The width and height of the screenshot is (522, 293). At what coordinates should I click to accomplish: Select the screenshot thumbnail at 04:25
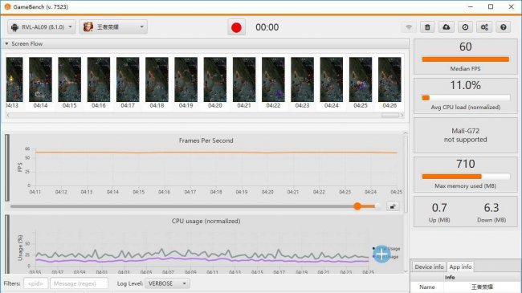click(x=361, y=79)
